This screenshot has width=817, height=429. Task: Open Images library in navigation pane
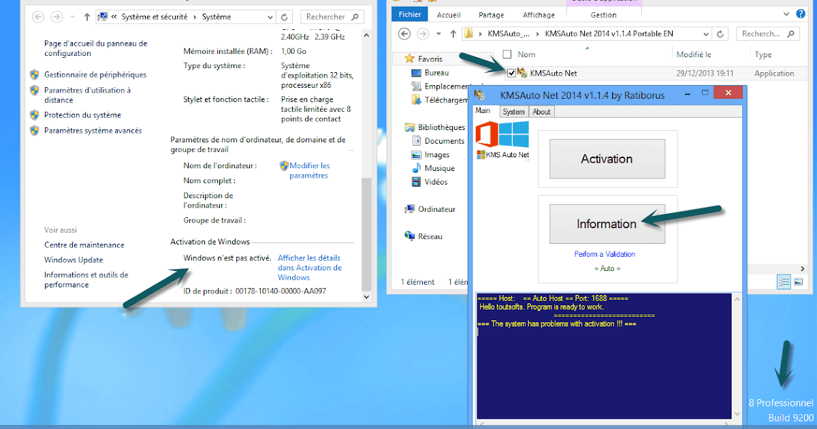coord(430,155)
